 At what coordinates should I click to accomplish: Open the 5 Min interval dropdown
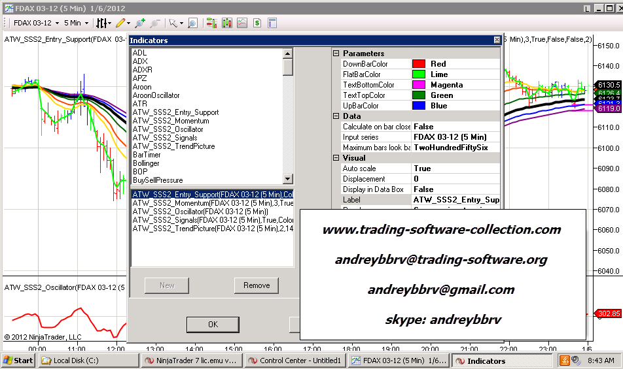pos(76,23)
